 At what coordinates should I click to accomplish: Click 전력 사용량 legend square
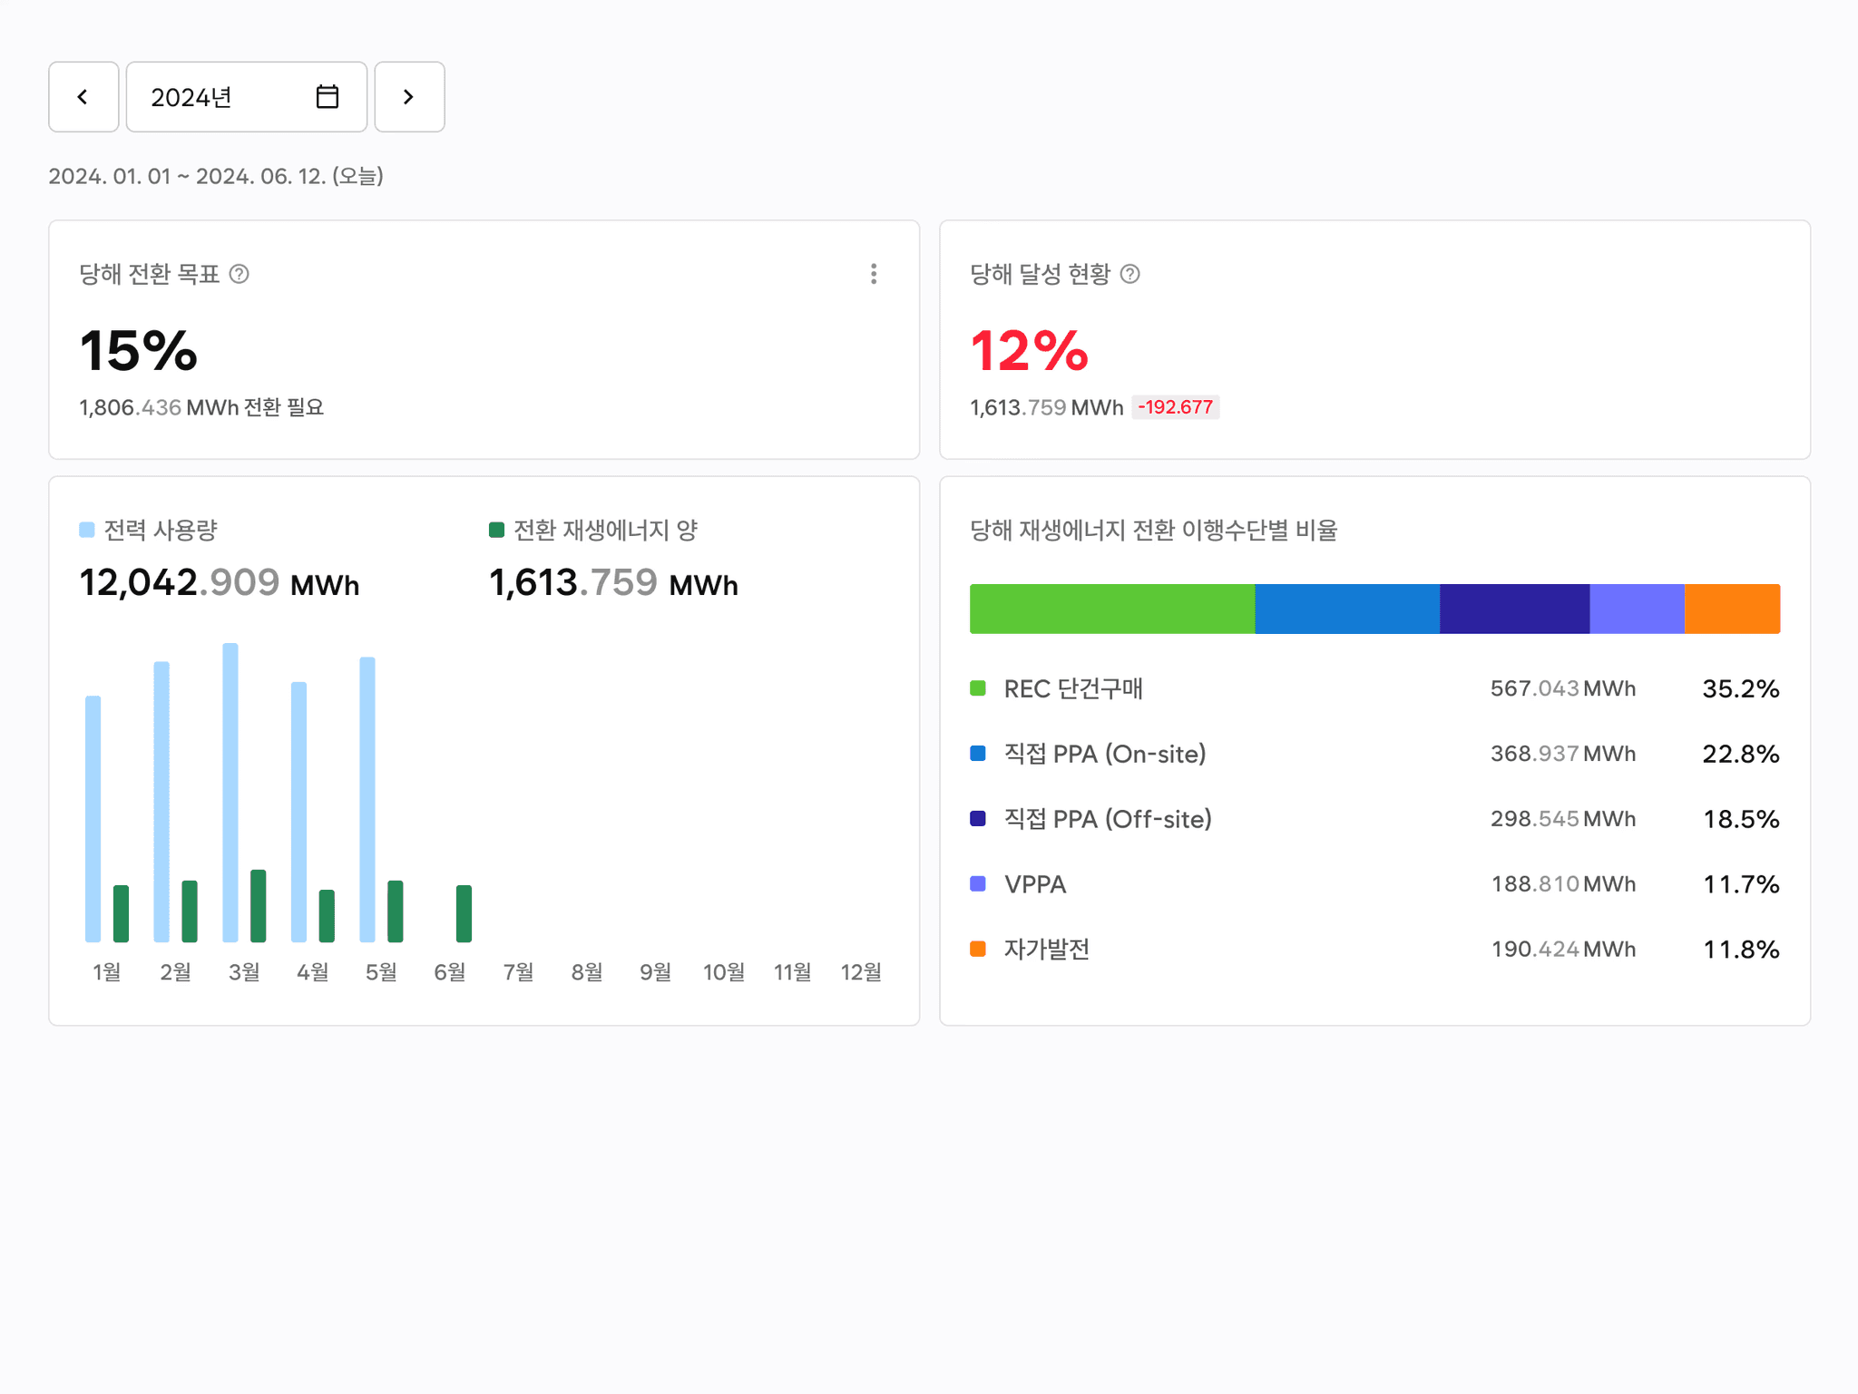[87, 530]
